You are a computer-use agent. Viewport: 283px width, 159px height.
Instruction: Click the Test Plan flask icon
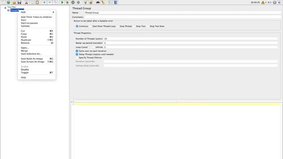(x=5, y=7)
